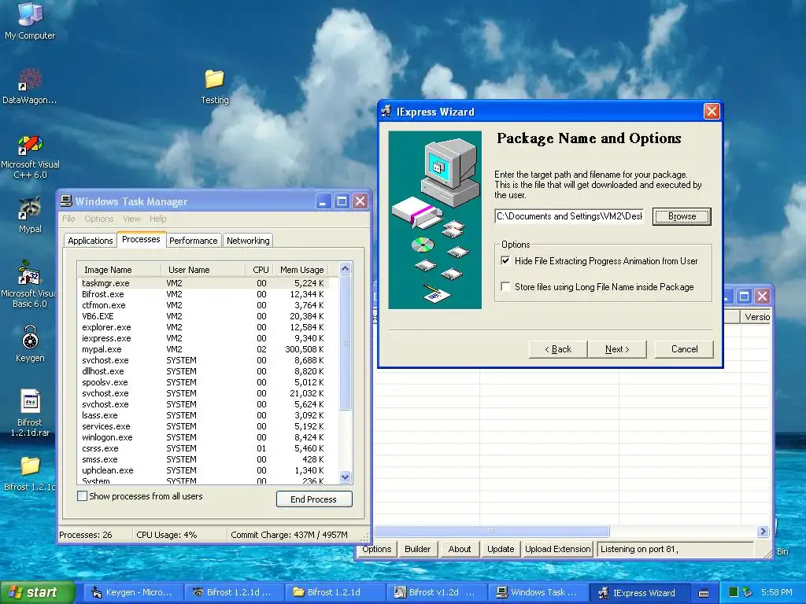This screenshot has height=604, width=806.
Task: Open the Options menu in Task Manager
Action: tap(98, 219)
